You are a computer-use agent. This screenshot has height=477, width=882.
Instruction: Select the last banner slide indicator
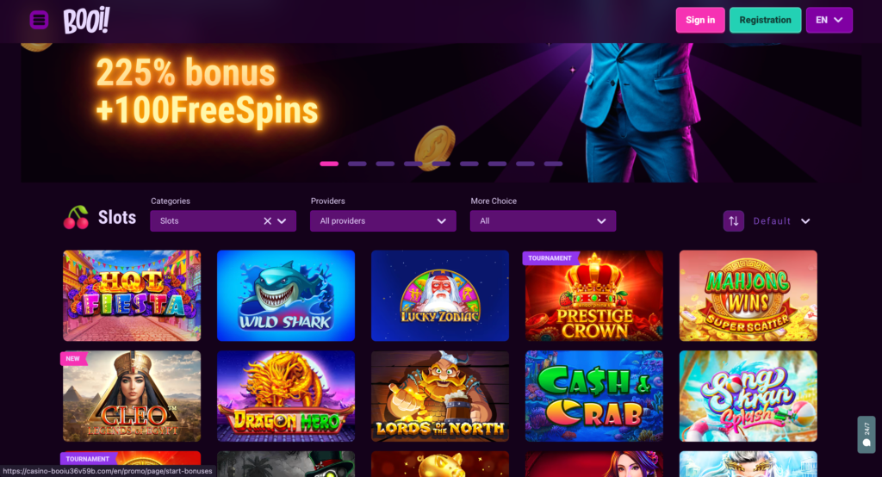553,164
